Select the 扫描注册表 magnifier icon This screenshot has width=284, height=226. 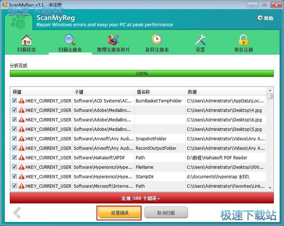pos(70,40)
